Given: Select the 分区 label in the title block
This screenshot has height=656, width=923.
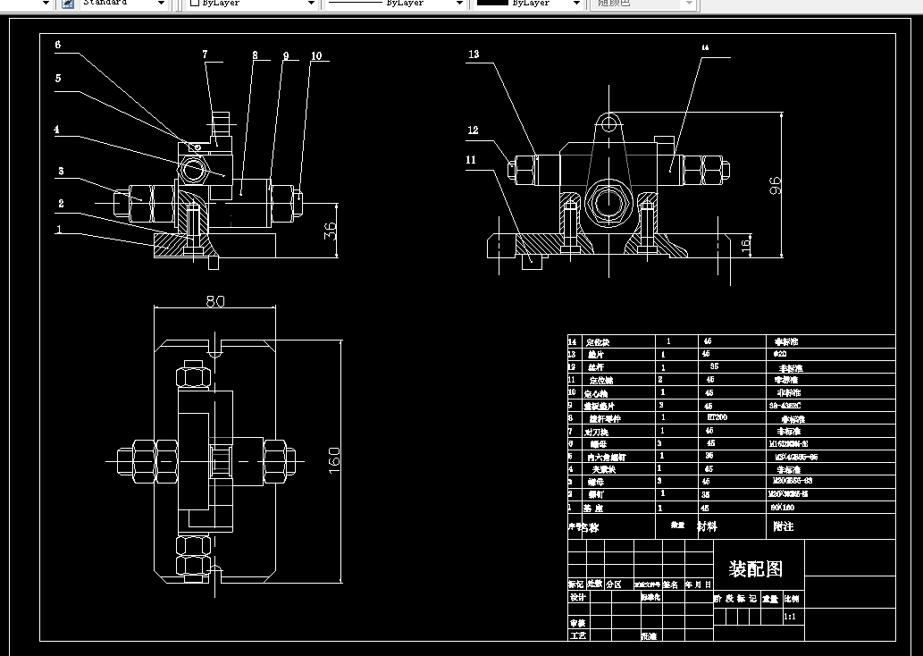Looking at the screenshot, I should click(614, 585).
